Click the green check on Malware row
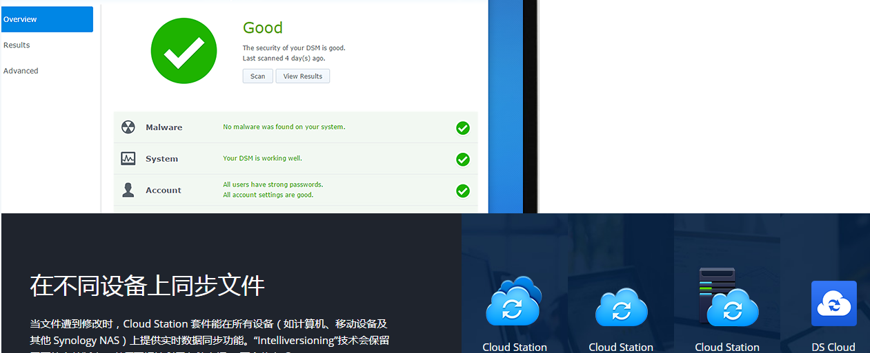870x353 pixels. (x=463, y=128)
